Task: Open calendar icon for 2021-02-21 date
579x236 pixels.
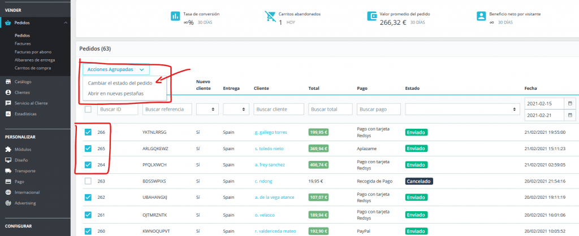Action: pos(570,115)
